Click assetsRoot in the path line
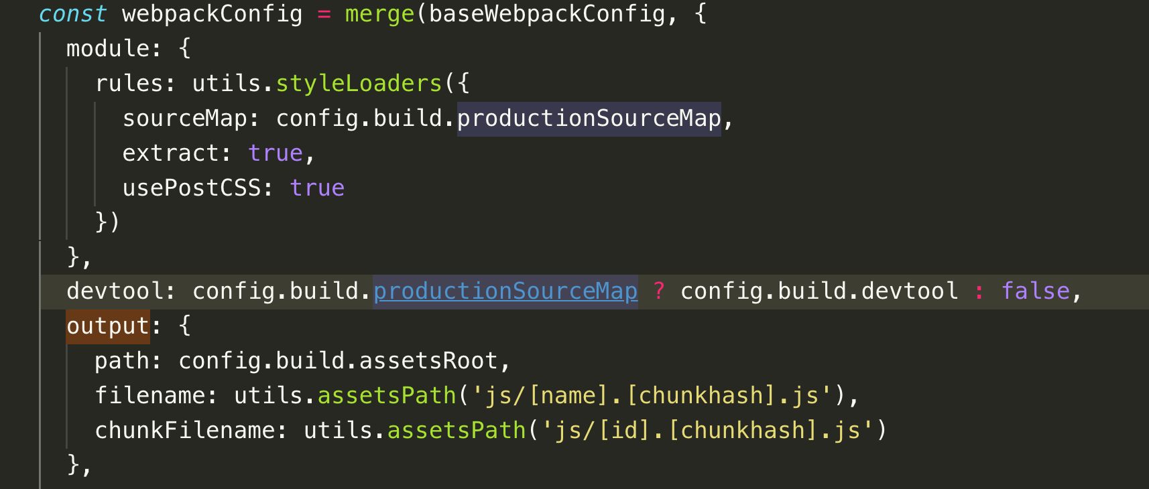1149x489 pixels. click(429, 361)
